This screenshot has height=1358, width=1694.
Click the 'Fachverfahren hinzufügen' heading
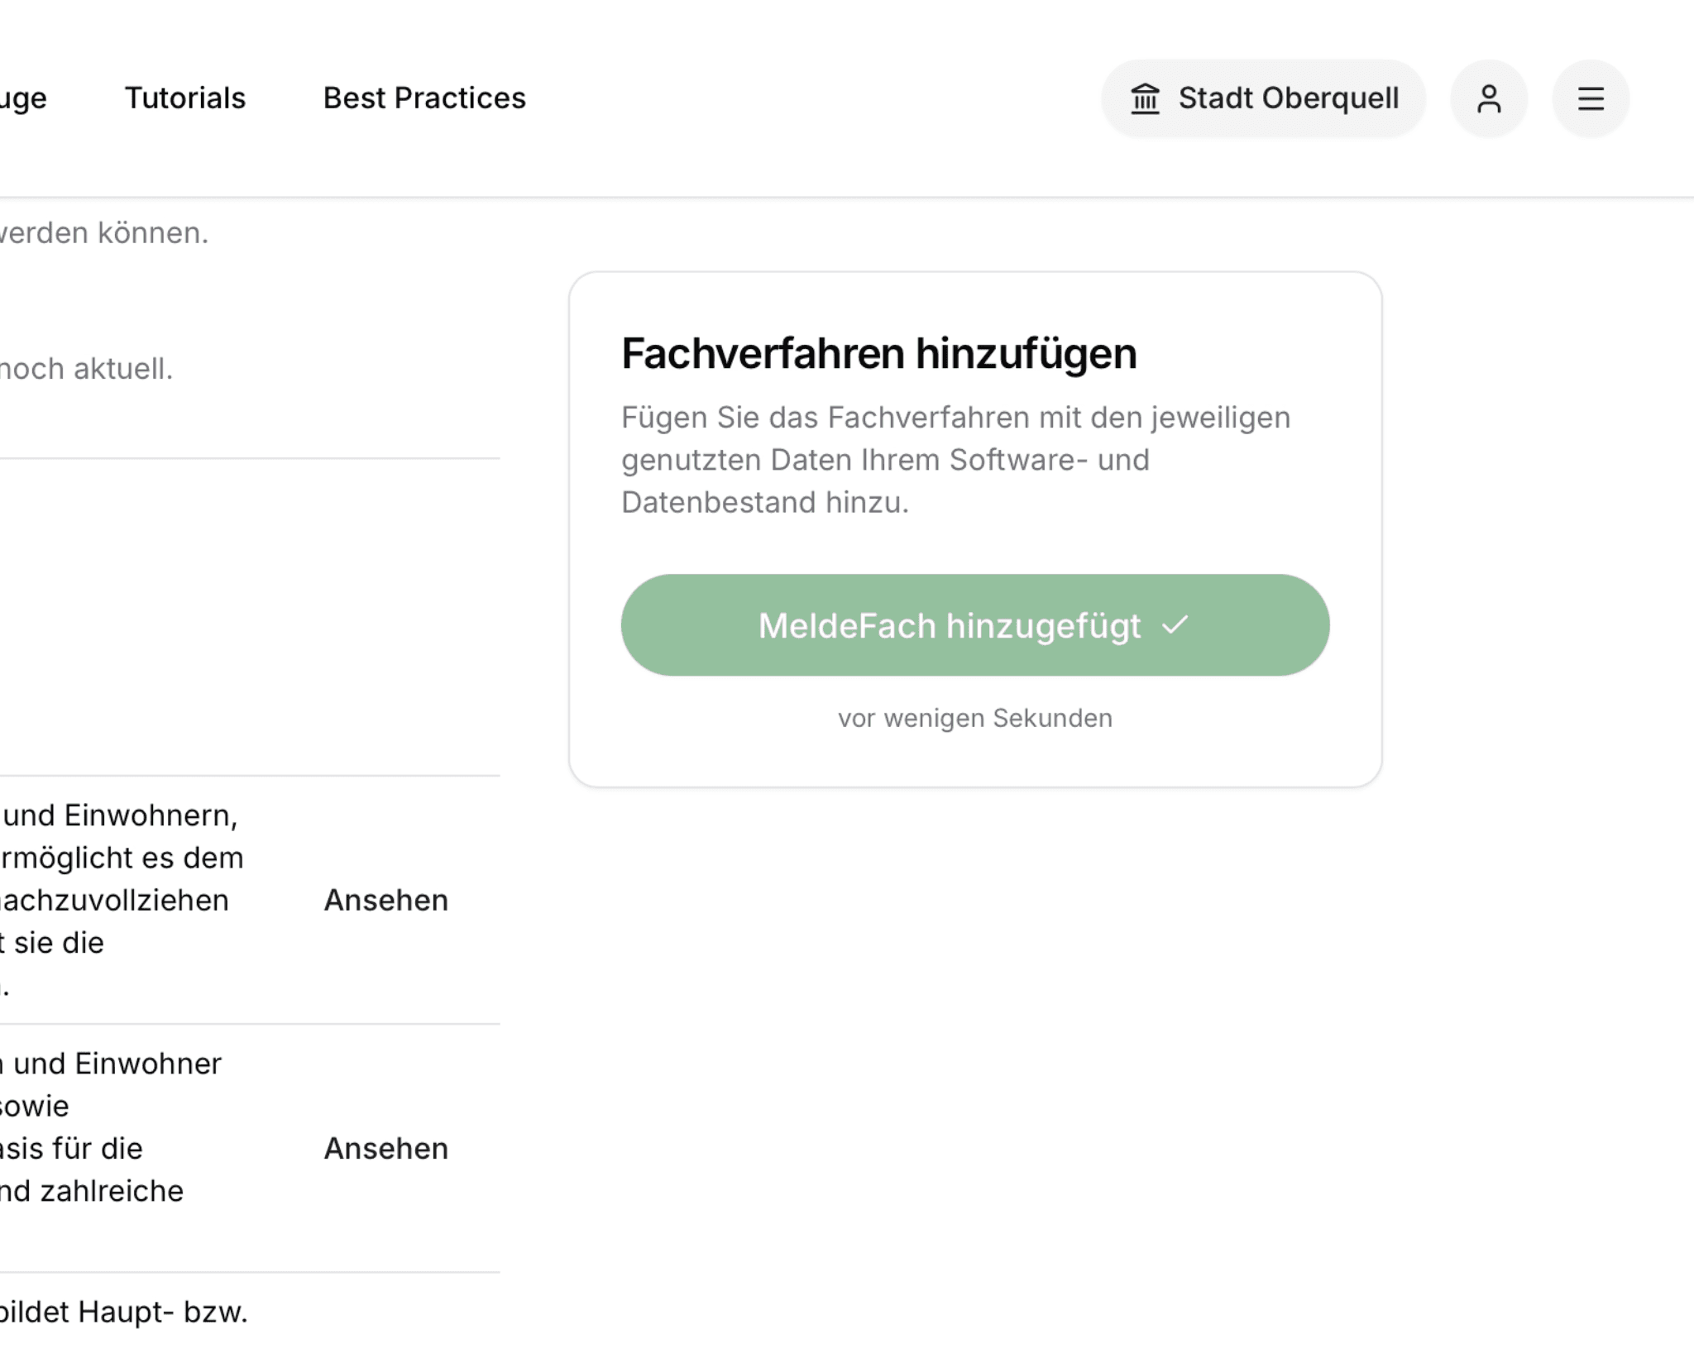pos(880,354)
